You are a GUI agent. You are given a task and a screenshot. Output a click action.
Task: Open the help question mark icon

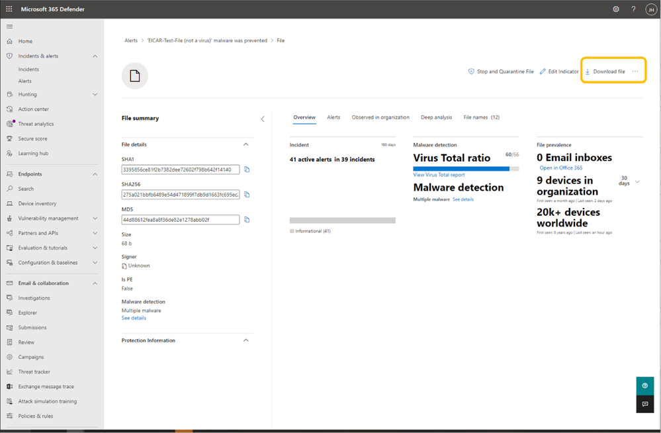click(633, 9)
